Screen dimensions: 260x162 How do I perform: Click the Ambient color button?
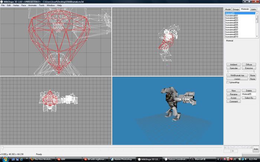pyautogui.click(x=234, y=65)
